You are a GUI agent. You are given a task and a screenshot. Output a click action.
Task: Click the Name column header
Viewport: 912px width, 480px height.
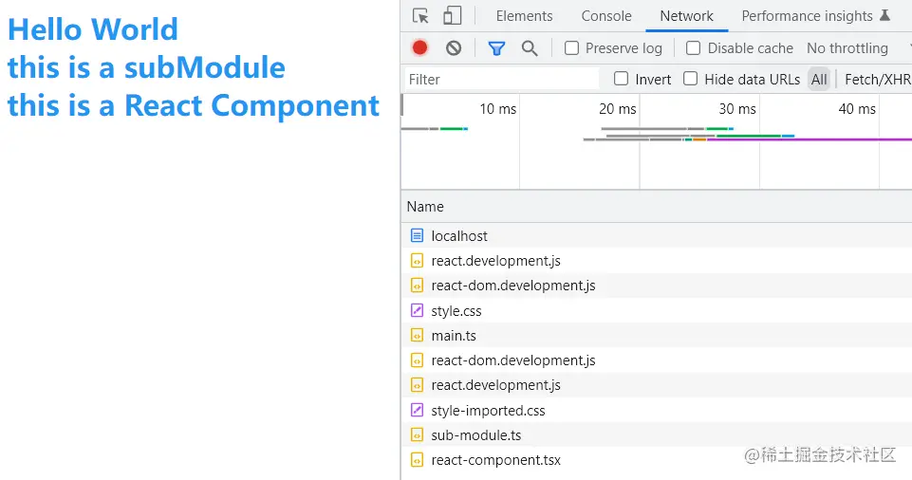click(656, 206)
